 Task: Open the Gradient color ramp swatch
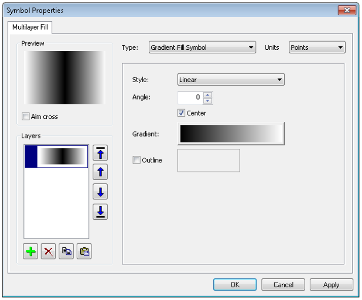pyautogui.click(x=231, y=134)
